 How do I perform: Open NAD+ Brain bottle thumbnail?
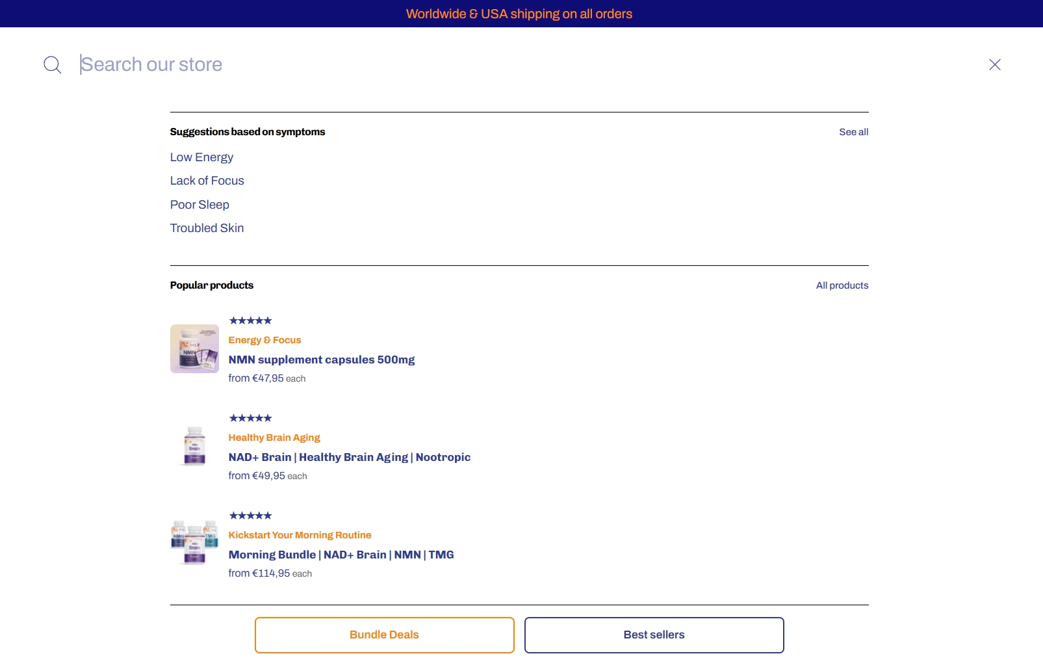pyautogui.click(x=194, y=446)
